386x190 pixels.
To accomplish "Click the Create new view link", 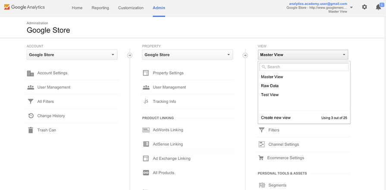I will [276, 118].
